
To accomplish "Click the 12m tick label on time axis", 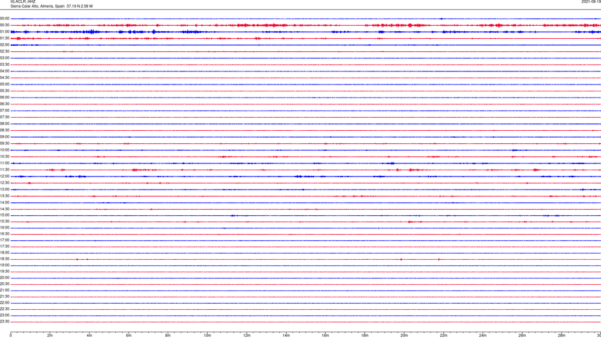I will (247, 335).
